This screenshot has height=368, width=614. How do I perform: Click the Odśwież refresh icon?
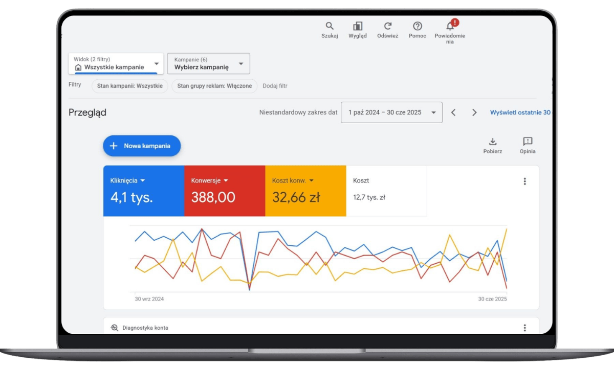[387, 26]
